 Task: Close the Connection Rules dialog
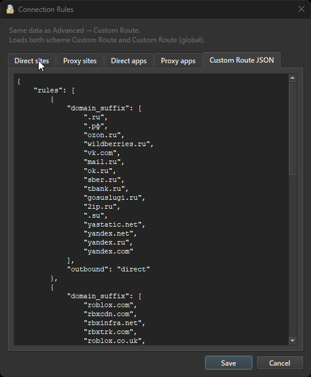(301, 9)
